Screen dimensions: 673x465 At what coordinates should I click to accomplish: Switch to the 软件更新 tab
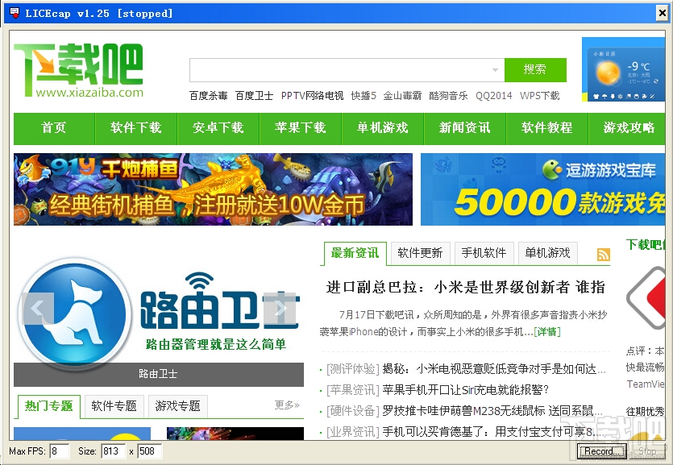tap(420, 253)
